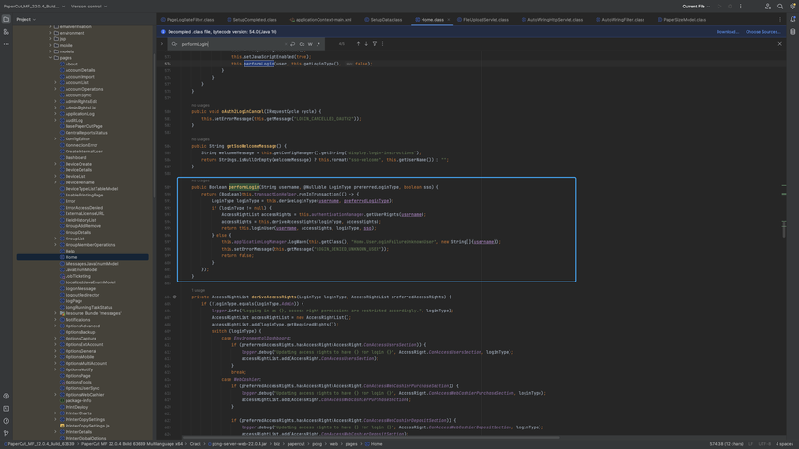The height and width of the screenshot is (449, 799).
Task: Open more run actions vertical dots
Action: tap(740, 7)
